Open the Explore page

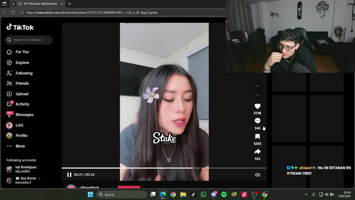18,62
